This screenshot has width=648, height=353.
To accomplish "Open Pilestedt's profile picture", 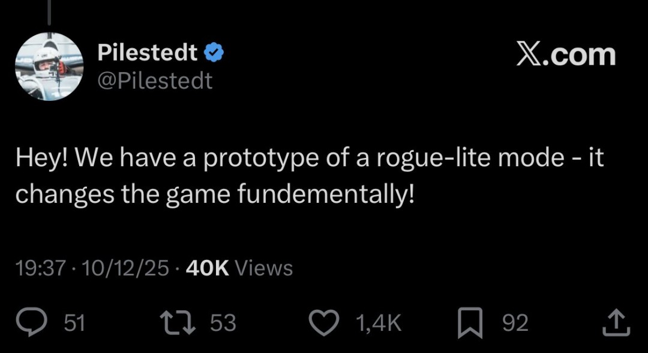I will click(x=48, y=66).
